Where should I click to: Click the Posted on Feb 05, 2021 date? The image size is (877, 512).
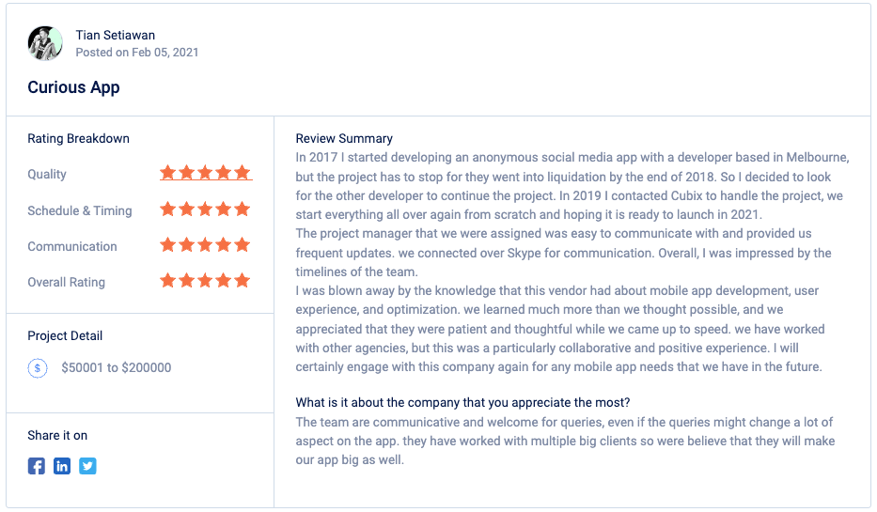click(x=137, y=53)
